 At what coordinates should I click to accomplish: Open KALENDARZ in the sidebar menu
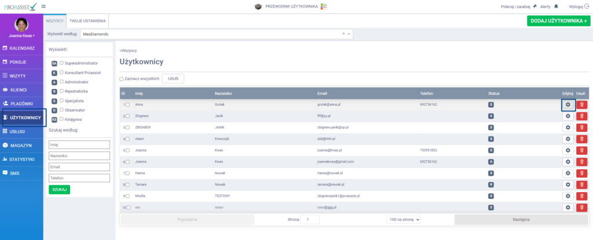click(21, 48)
